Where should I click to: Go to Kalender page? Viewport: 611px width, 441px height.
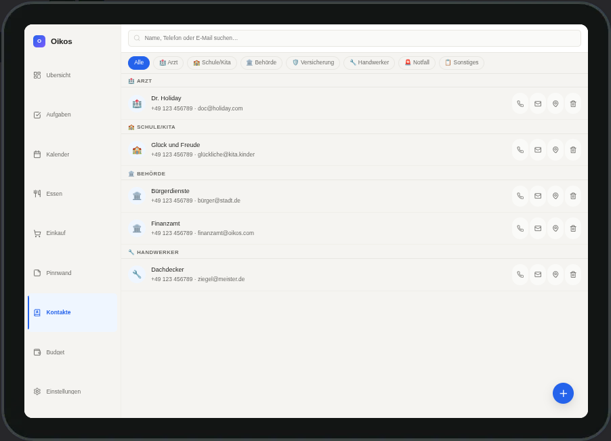point(72,154)
